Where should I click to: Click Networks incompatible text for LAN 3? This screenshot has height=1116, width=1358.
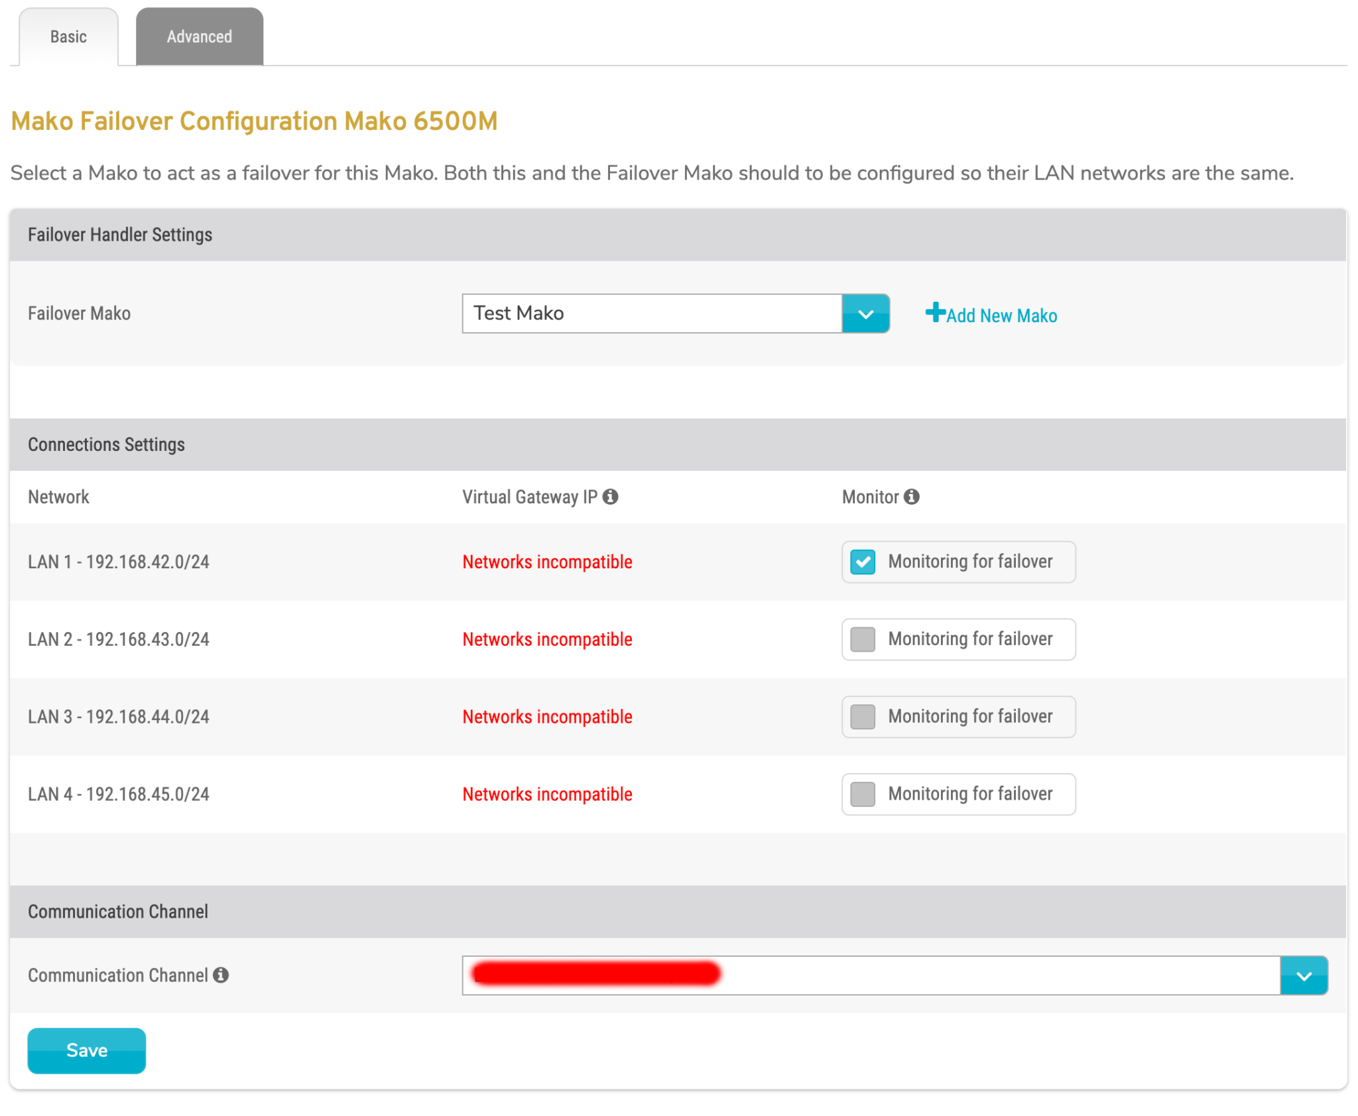pyautogui.click(x=546, y=716)
